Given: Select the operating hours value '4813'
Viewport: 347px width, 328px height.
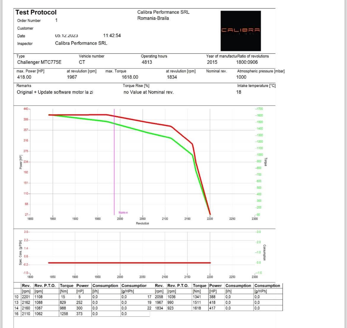Looking at the screenshot, I should coord(147,62).
